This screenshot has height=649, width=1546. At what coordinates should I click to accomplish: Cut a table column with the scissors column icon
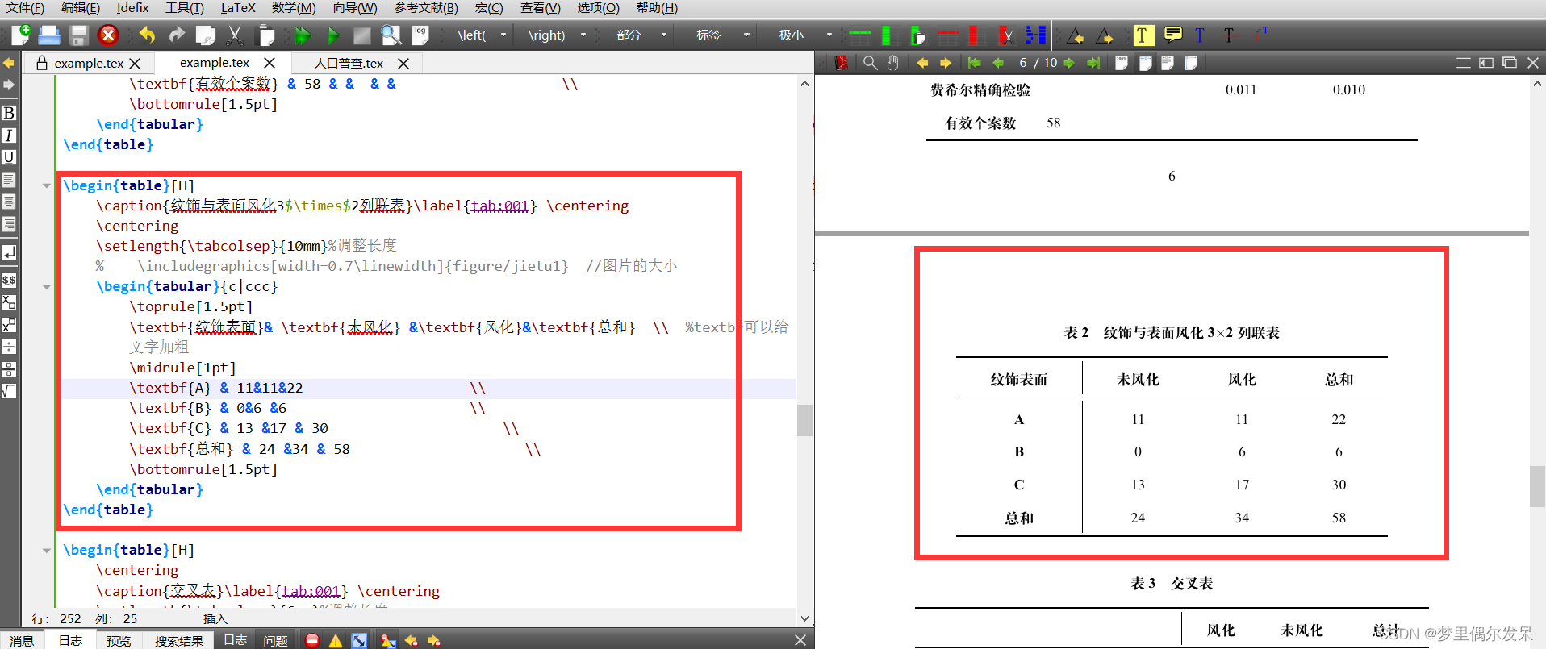[1005, 35]
